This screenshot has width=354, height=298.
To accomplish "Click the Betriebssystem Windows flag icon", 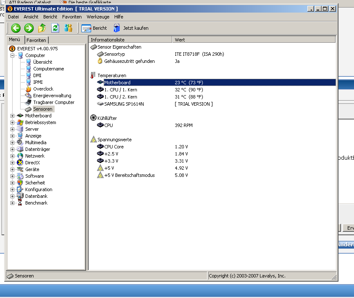I will pyautogui.click(x=20, y=122).
